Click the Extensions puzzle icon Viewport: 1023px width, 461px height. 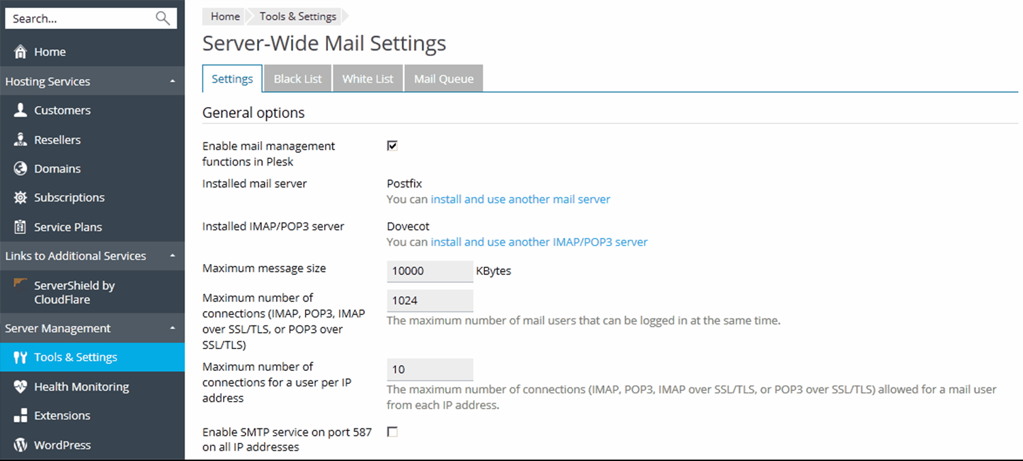pyautogui.click(x=20, y=415)
